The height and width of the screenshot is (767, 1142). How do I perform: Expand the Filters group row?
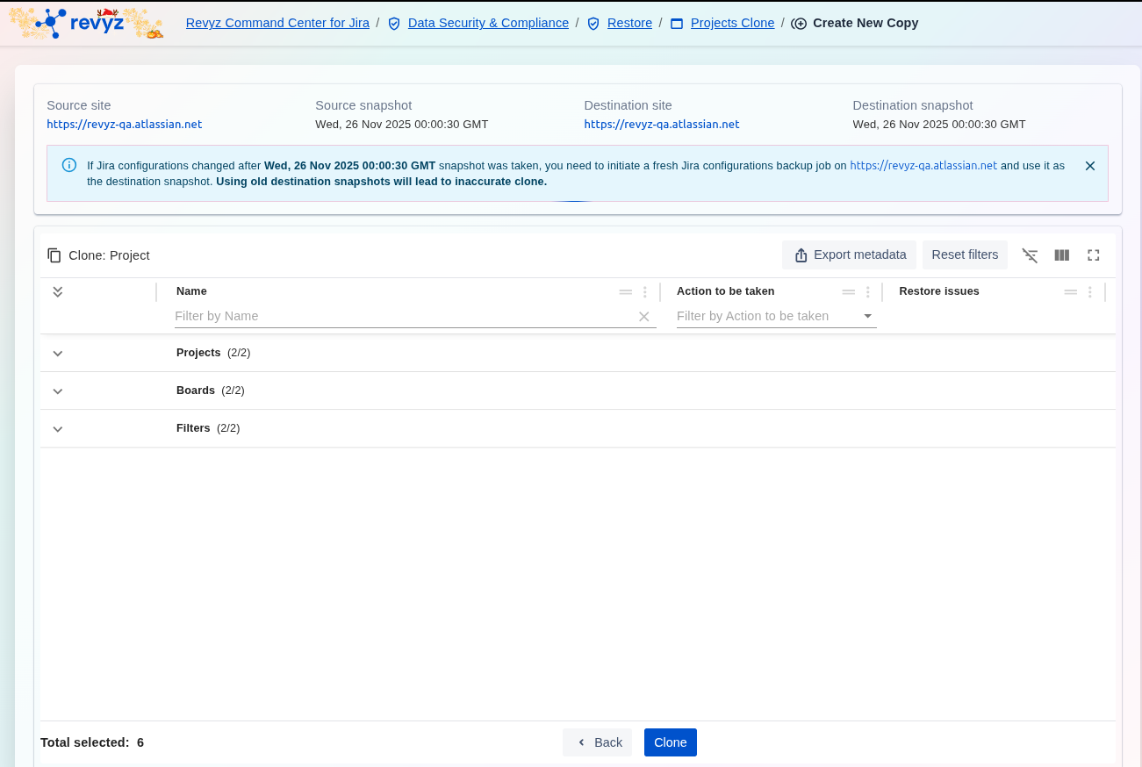pyautogui.click(x=58, y=429)
